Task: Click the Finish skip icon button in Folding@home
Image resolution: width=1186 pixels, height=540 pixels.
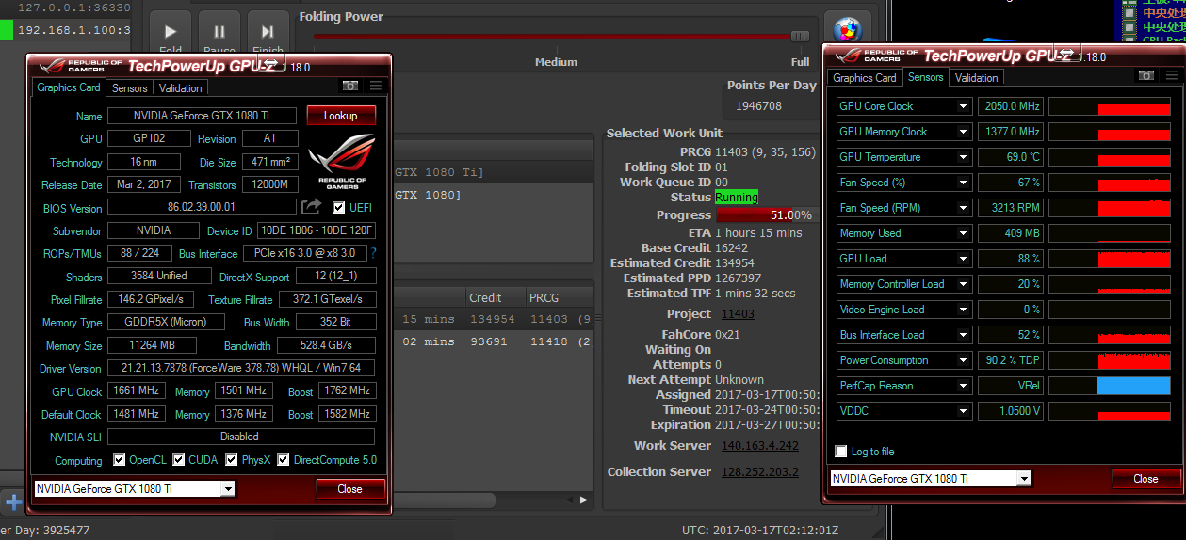Action: coord(268,34)
